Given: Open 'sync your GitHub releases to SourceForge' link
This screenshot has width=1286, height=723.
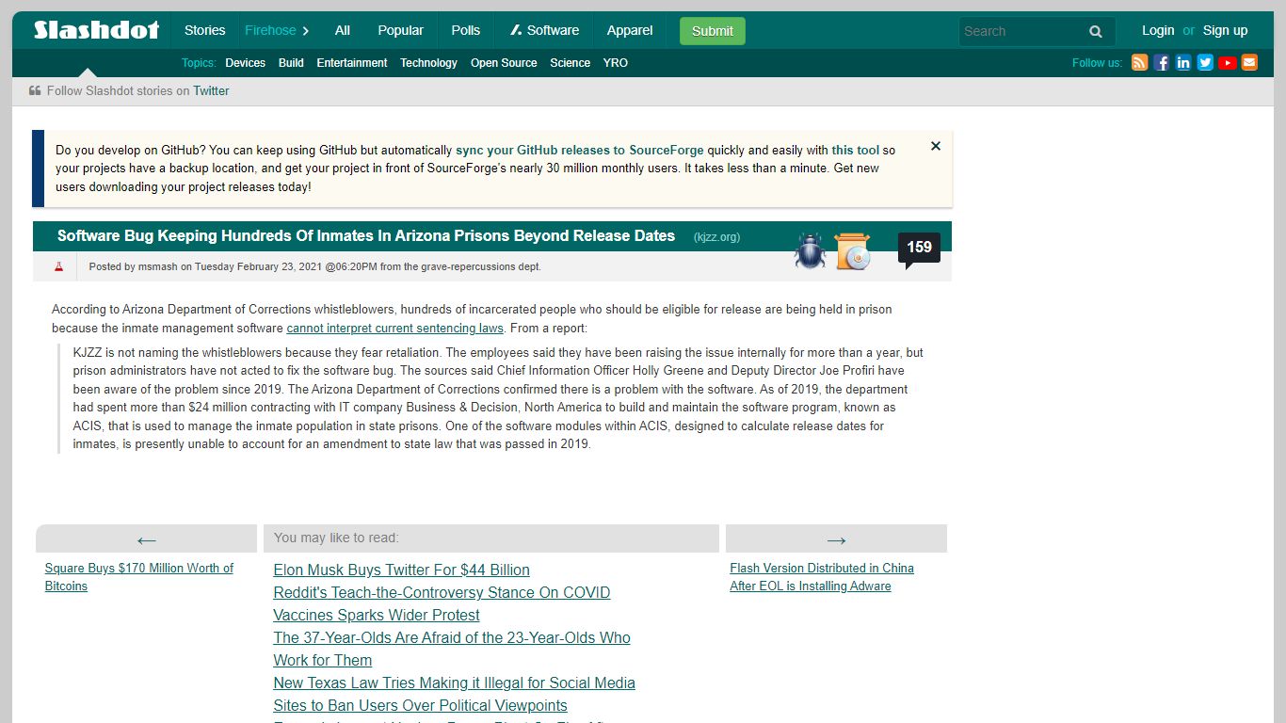Looking at the screenshot, I should click(x=580, y=150).
